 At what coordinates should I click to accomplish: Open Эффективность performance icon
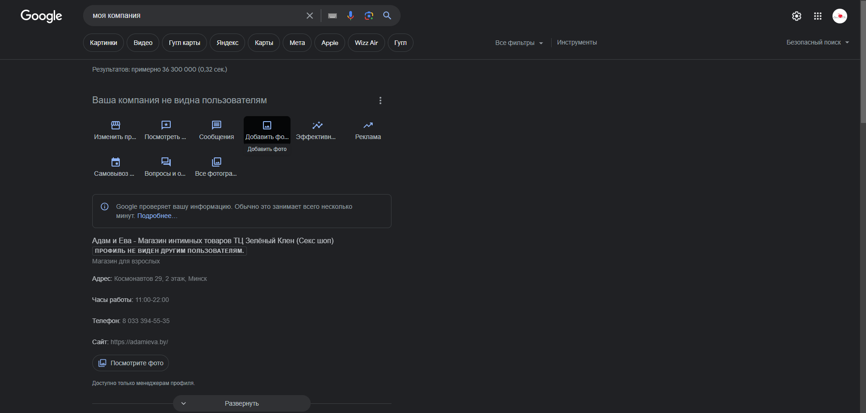318,125
